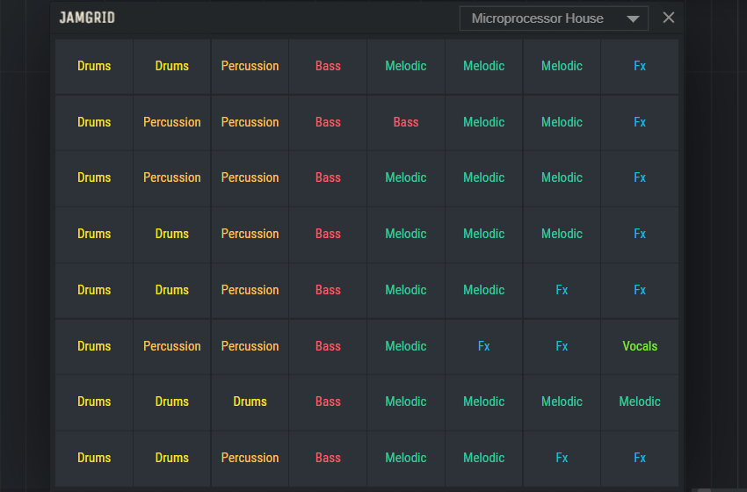Trigger the bottom-left Drums cell
747x492 pixels.
[x=94, y=458]
